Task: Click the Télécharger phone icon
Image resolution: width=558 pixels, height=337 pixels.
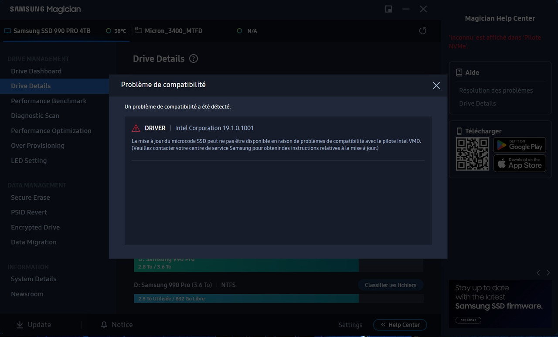Action: pos(459,131)
